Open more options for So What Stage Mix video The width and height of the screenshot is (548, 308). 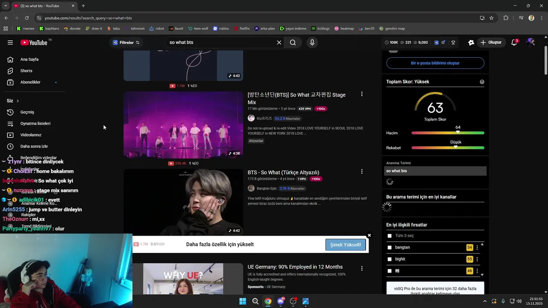coord(362,94)
